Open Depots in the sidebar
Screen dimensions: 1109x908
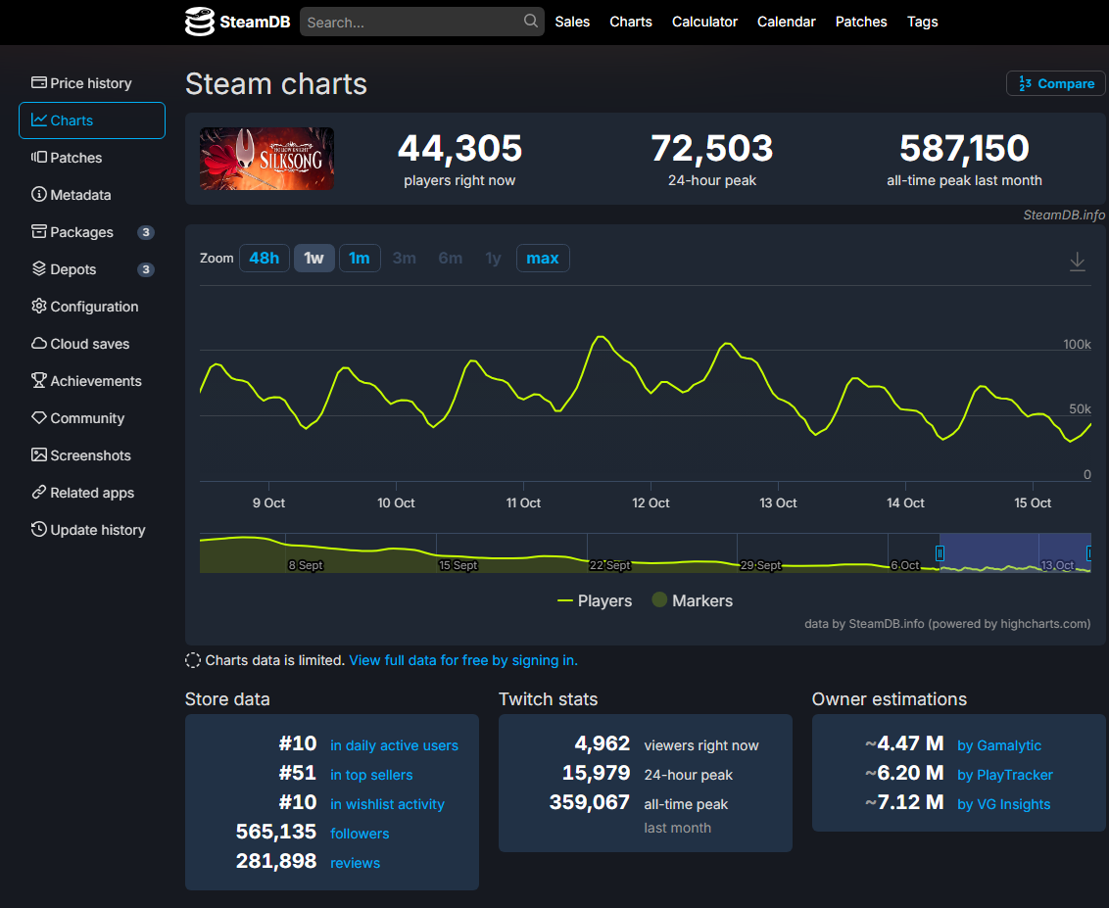click(x=92, y=269)
